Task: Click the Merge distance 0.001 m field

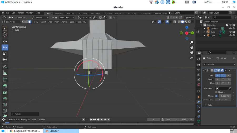Action: pos(225,96)
